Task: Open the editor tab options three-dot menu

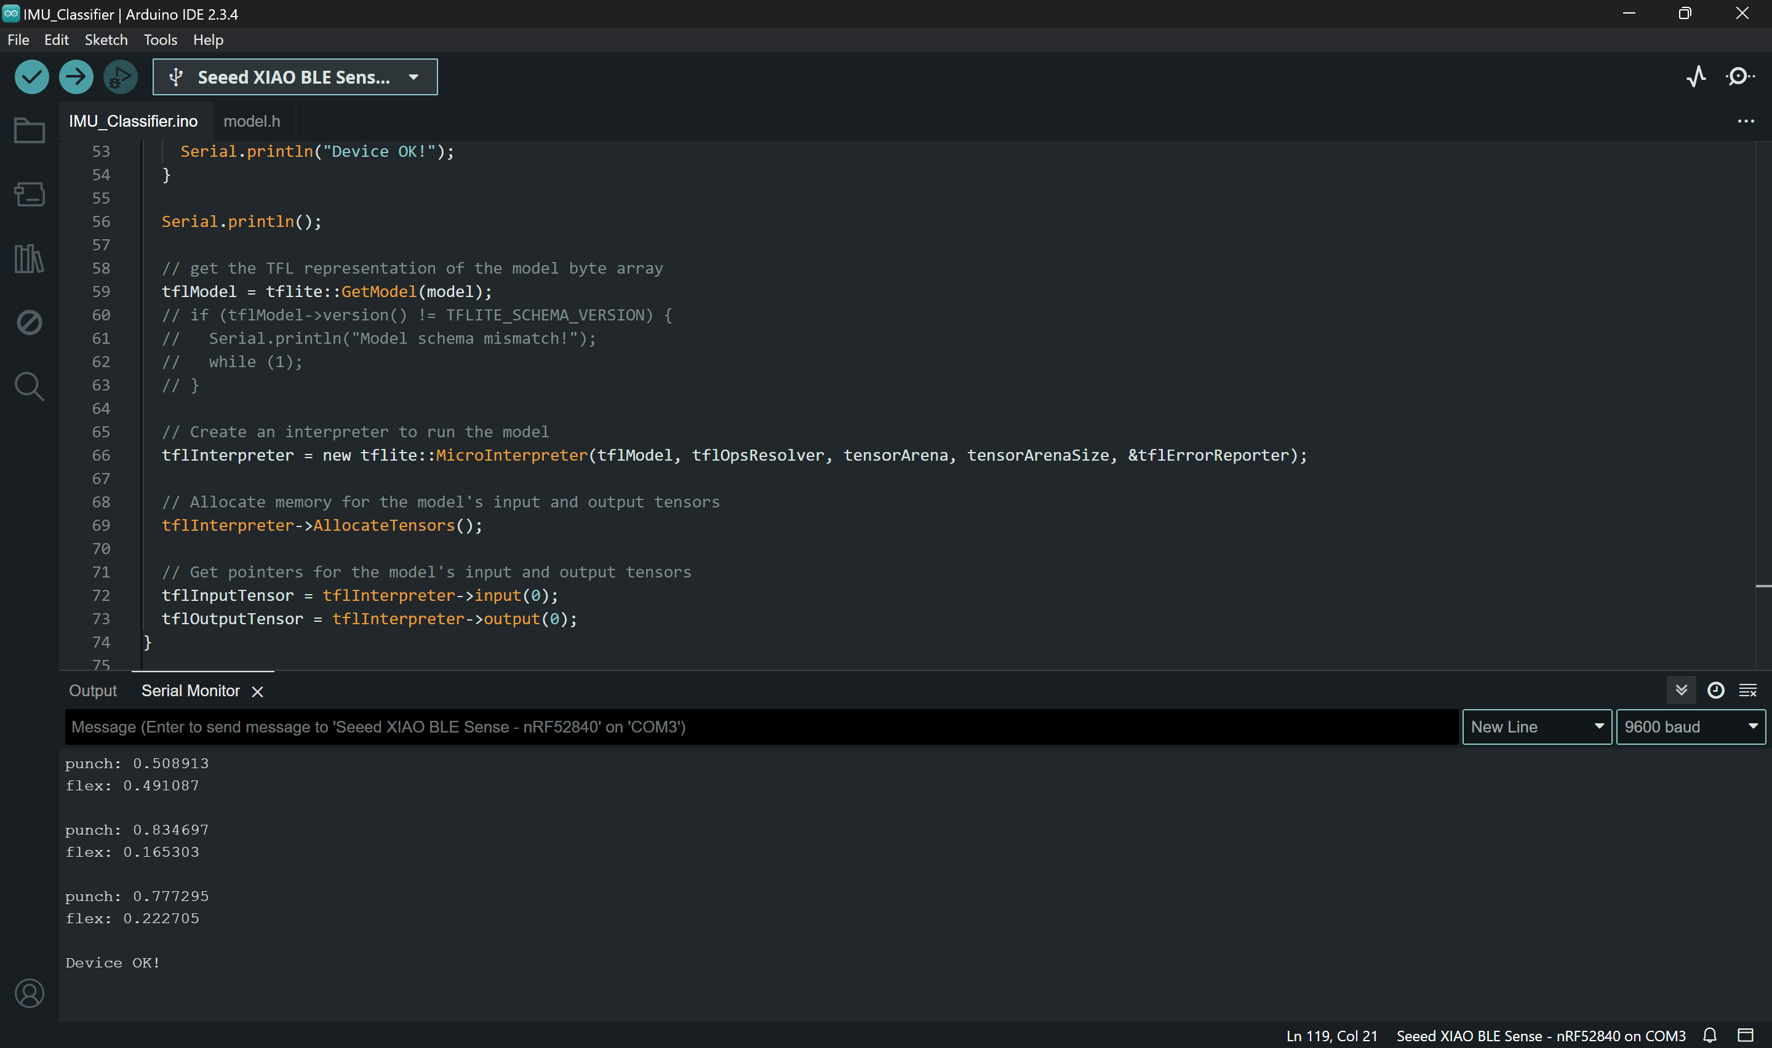Action: click(1746, 121)
